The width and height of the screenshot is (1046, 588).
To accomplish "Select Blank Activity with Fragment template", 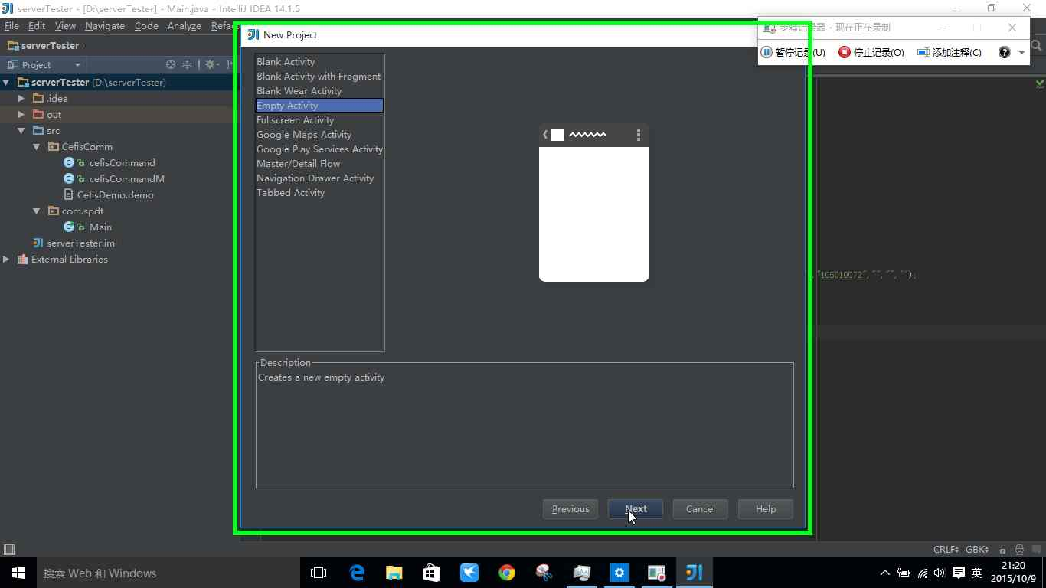I will [x=319, y=77].
